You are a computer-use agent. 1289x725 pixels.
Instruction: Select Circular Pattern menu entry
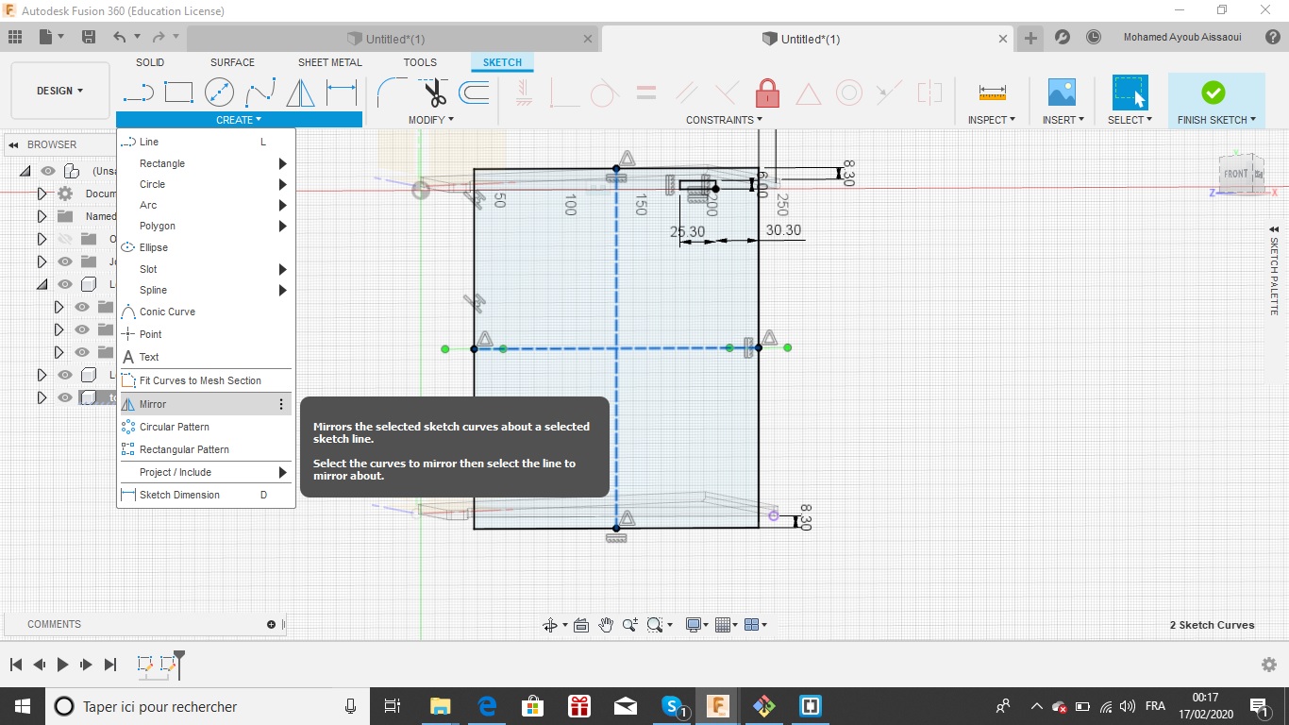click(x=175, y=427)
